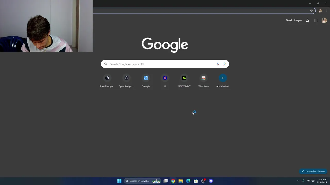The image size is (330, 185).
Task: Open OBS Studio from the taskbar
Action: point(203,181)
